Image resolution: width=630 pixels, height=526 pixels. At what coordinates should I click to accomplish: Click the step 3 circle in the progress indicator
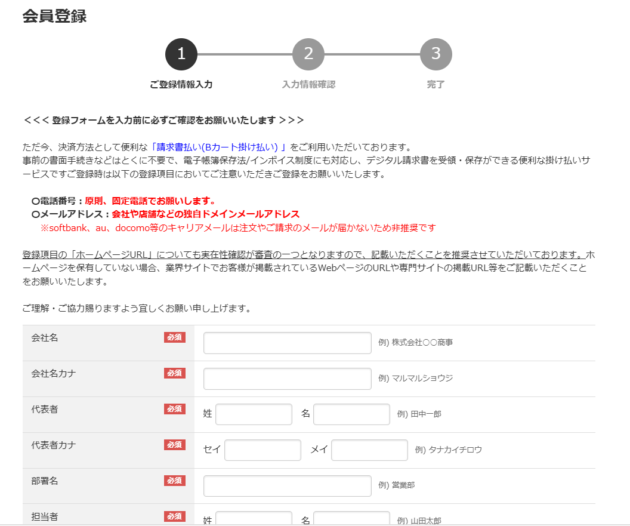436,54
